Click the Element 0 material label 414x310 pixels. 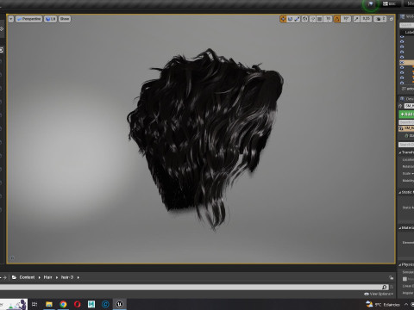(408, 243)
